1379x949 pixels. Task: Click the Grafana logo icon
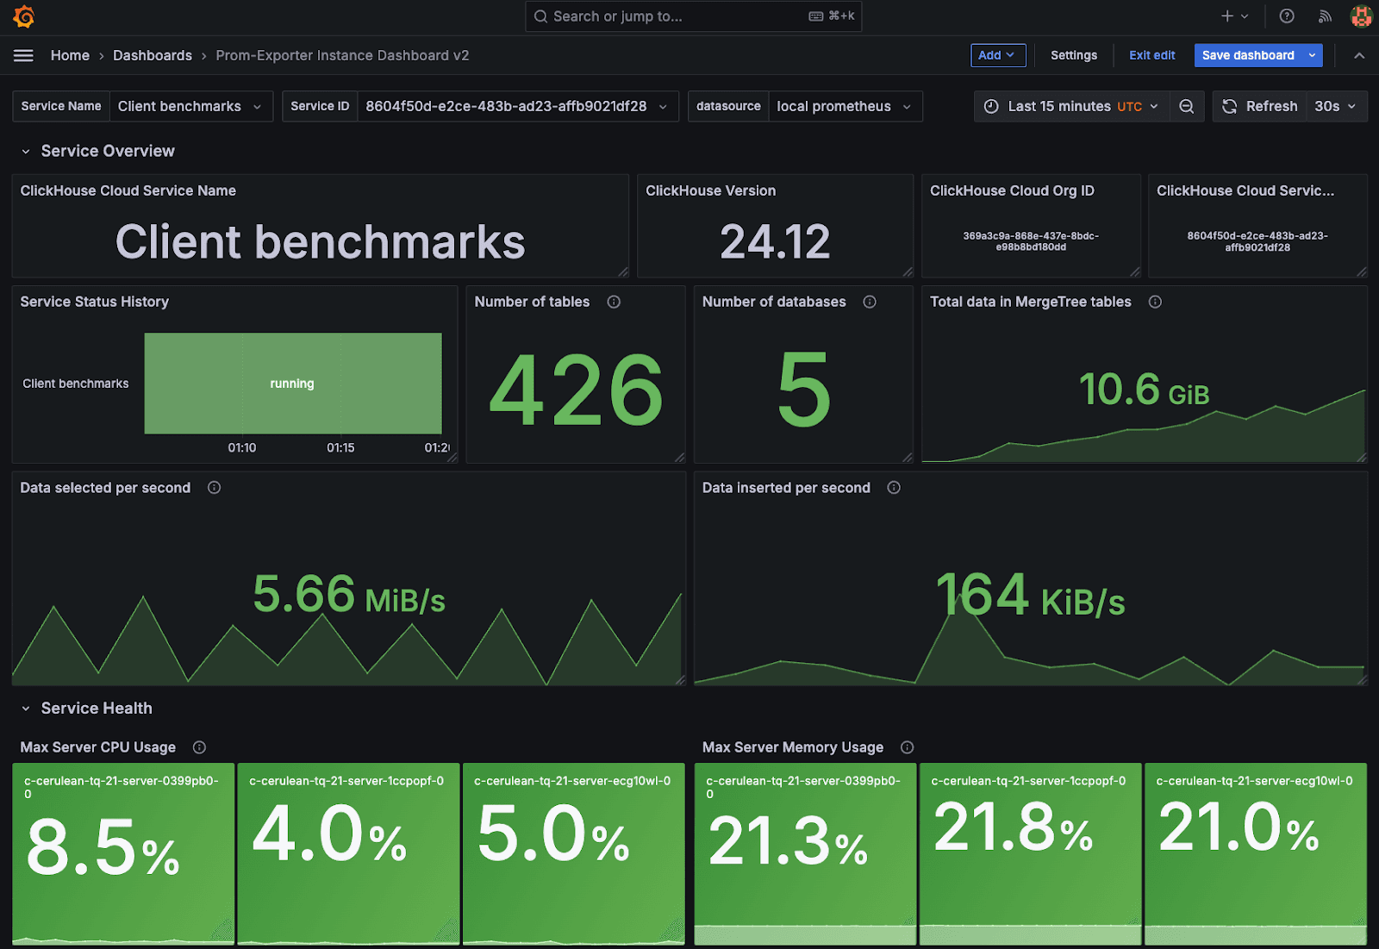click(x=24, y=16)
